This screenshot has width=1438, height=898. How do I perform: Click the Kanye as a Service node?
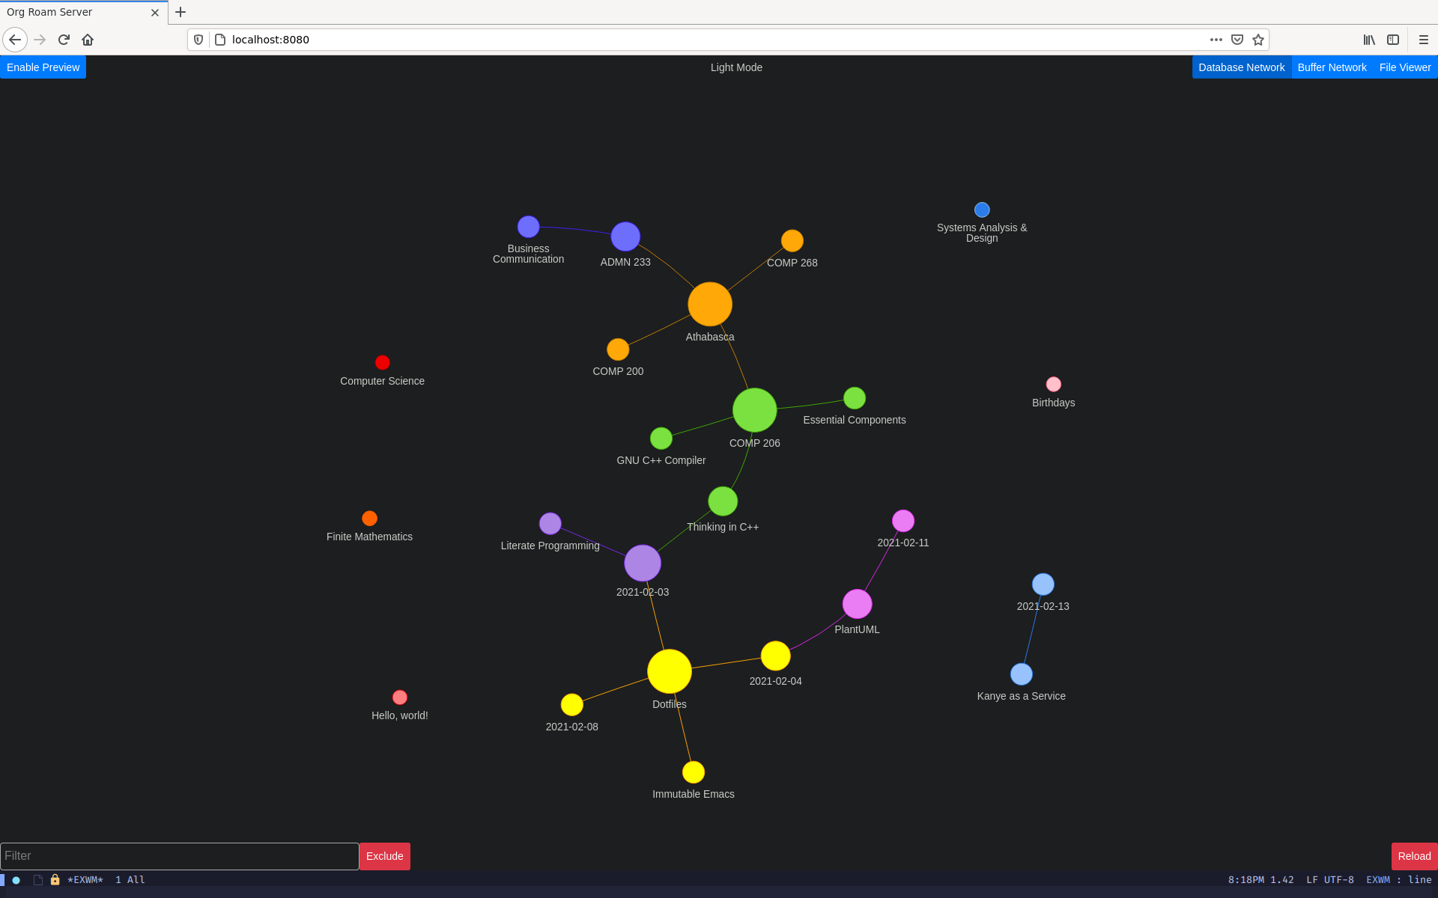(1019, 674)
